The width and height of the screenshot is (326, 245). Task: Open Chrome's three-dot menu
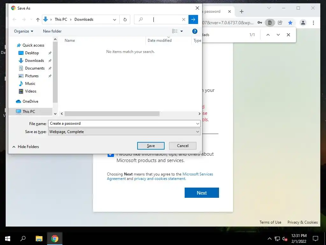313,23
